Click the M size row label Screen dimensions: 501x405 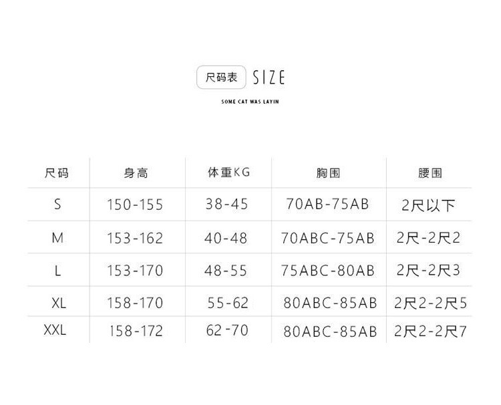57,237
